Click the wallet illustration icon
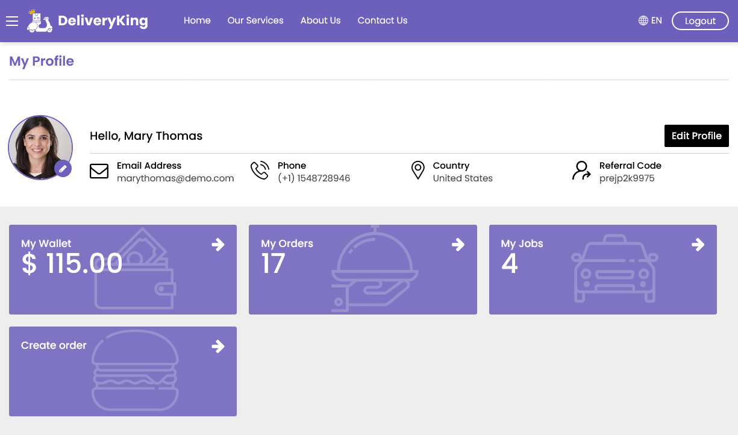Viewport: 738px width, 435px height. (x=135, y=269)
